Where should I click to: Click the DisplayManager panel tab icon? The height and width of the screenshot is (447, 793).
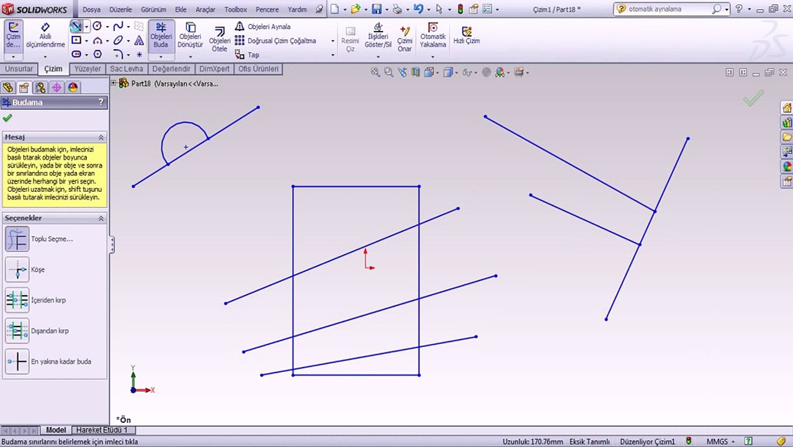73,88
